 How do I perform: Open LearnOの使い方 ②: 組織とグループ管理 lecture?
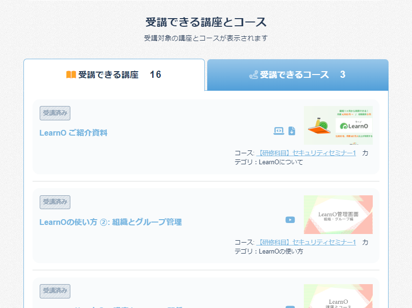(x=111, y=222)
